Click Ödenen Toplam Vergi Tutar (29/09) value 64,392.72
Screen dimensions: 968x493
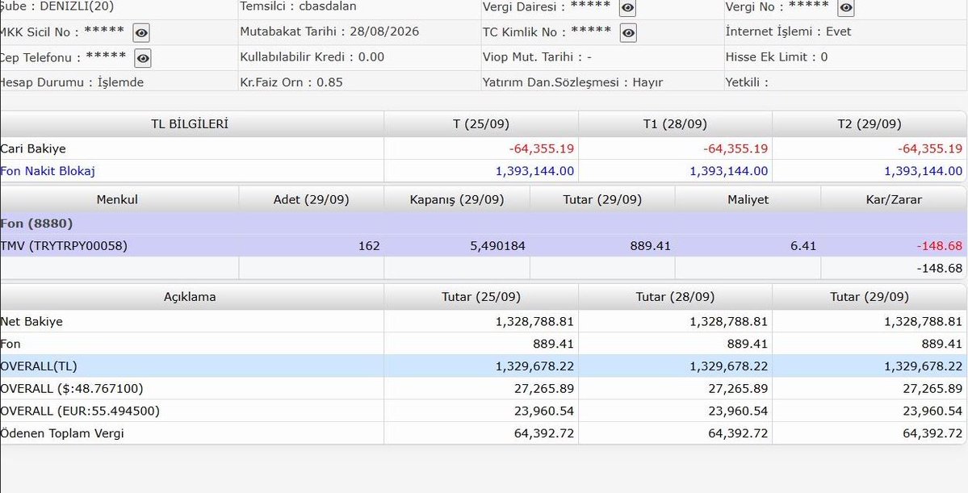(x=932, y=433)
